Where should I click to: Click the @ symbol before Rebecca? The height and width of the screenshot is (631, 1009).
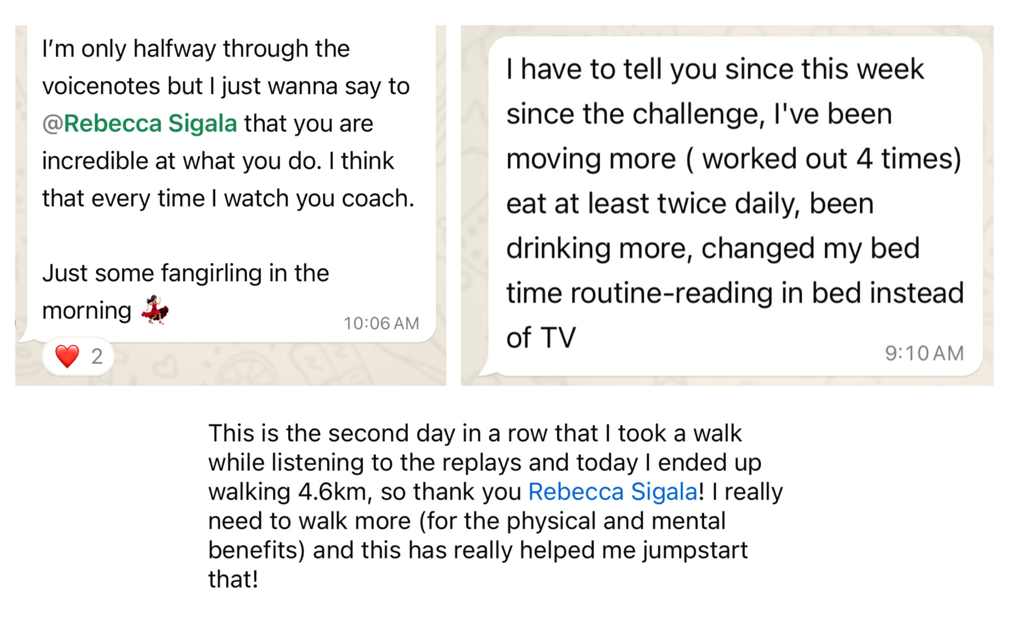click(x=53, y=124)
